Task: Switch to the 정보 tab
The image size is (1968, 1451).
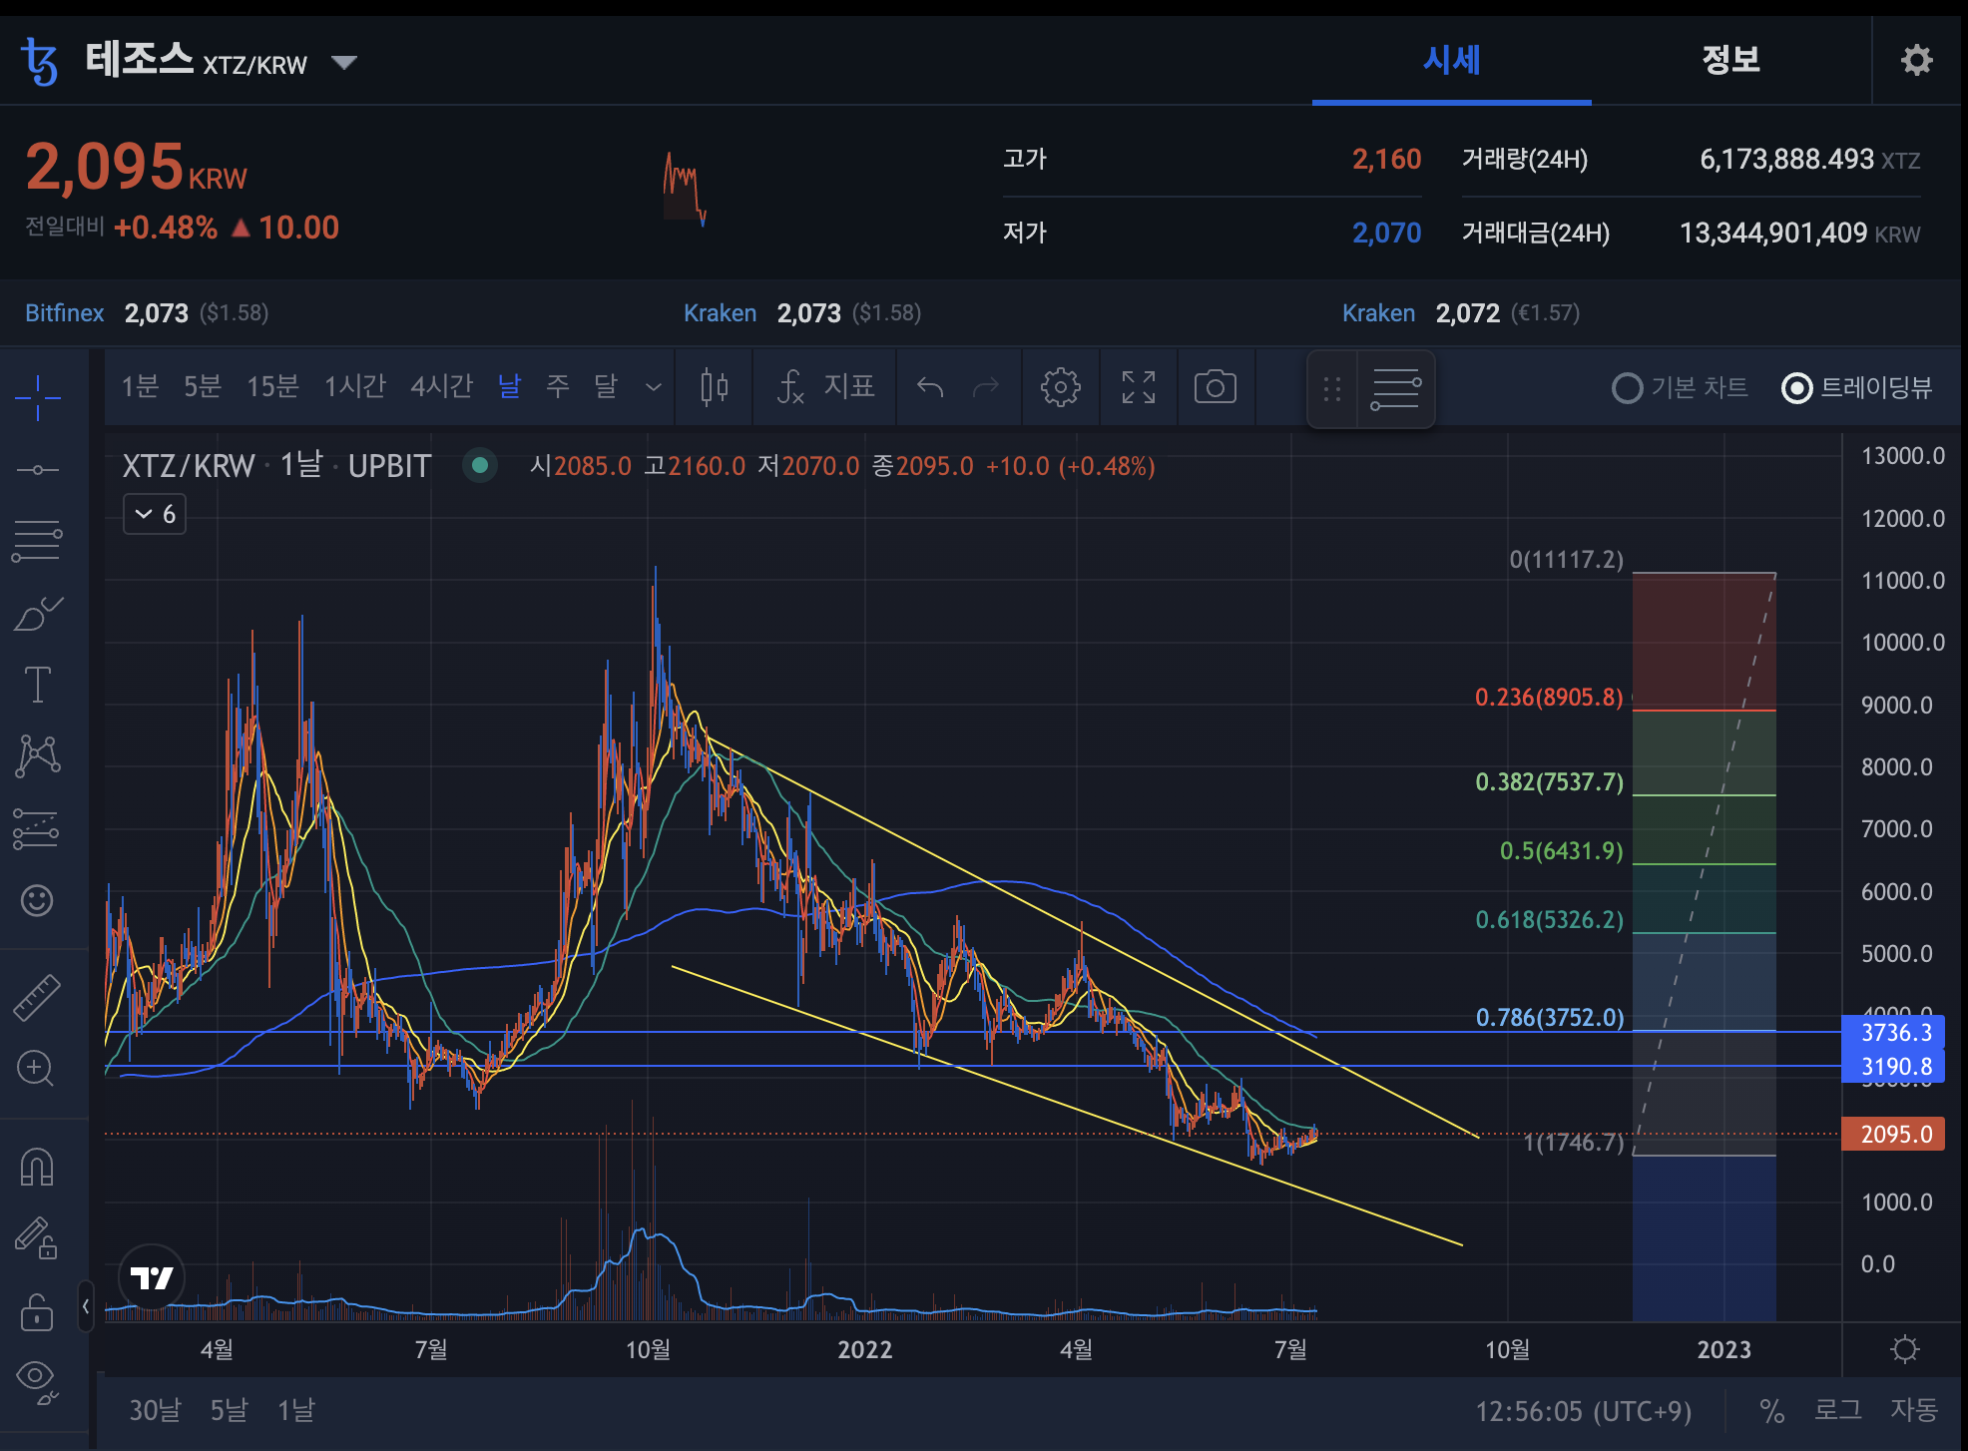Action: click(x=1730, y=60)
